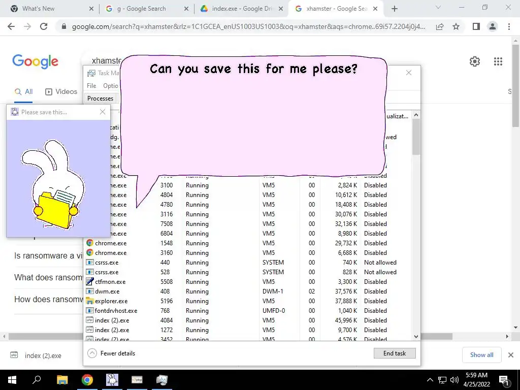This screenshot has width=520, height=390.
Task: Open Chrome three-dot menu
Action: pos(509,26)
